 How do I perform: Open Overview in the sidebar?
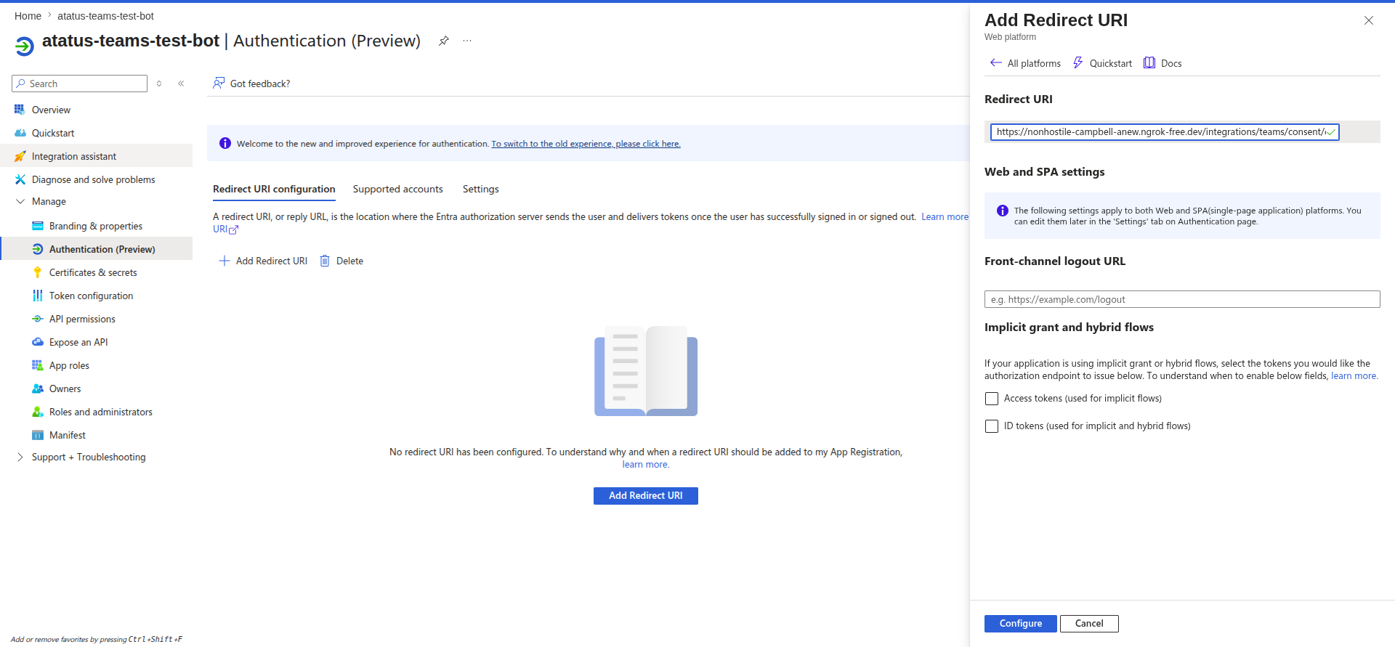[x=96, y=110]
